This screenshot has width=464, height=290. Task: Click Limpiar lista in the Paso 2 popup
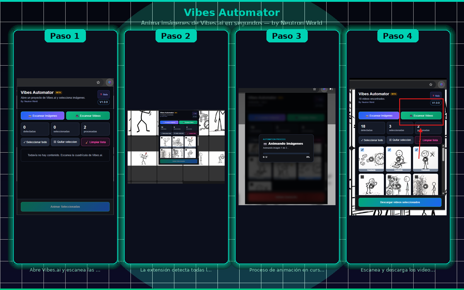point(191,133)
